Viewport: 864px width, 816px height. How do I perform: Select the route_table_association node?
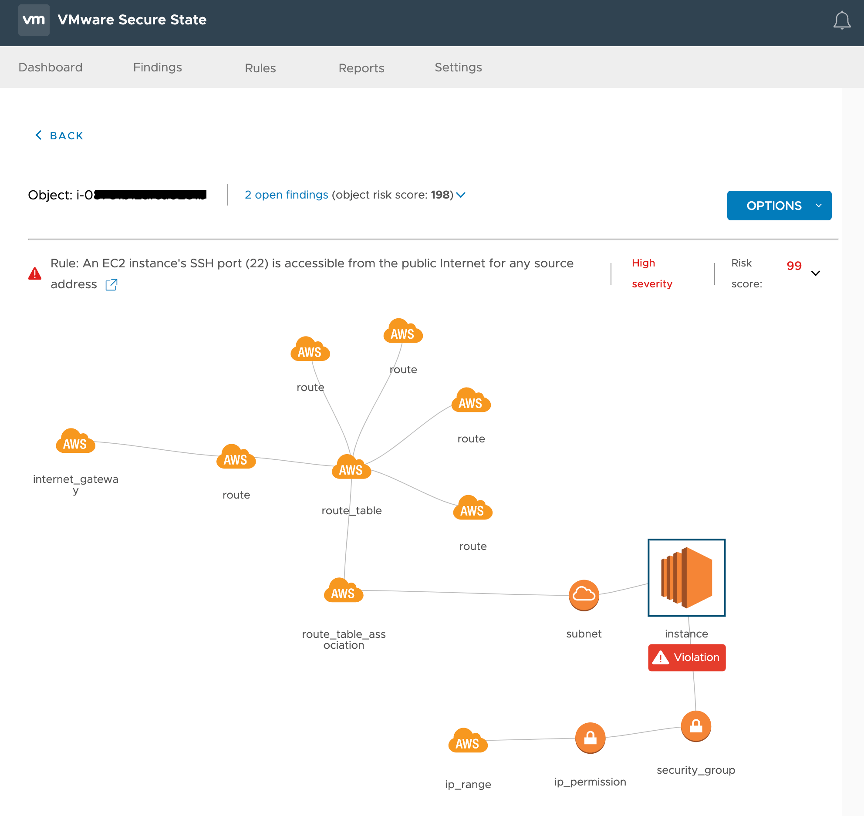tap(343, 592)
